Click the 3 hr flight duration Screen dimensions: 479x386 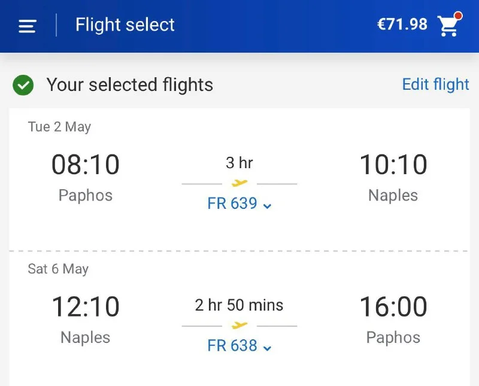(239, 163)
